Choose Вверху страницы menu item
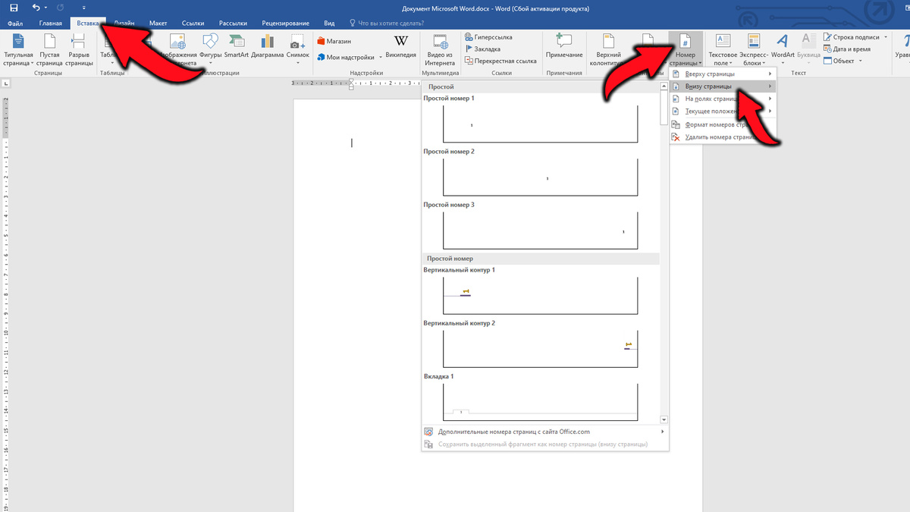The width and height of the screenshot is (910, 512). point(723,74)
